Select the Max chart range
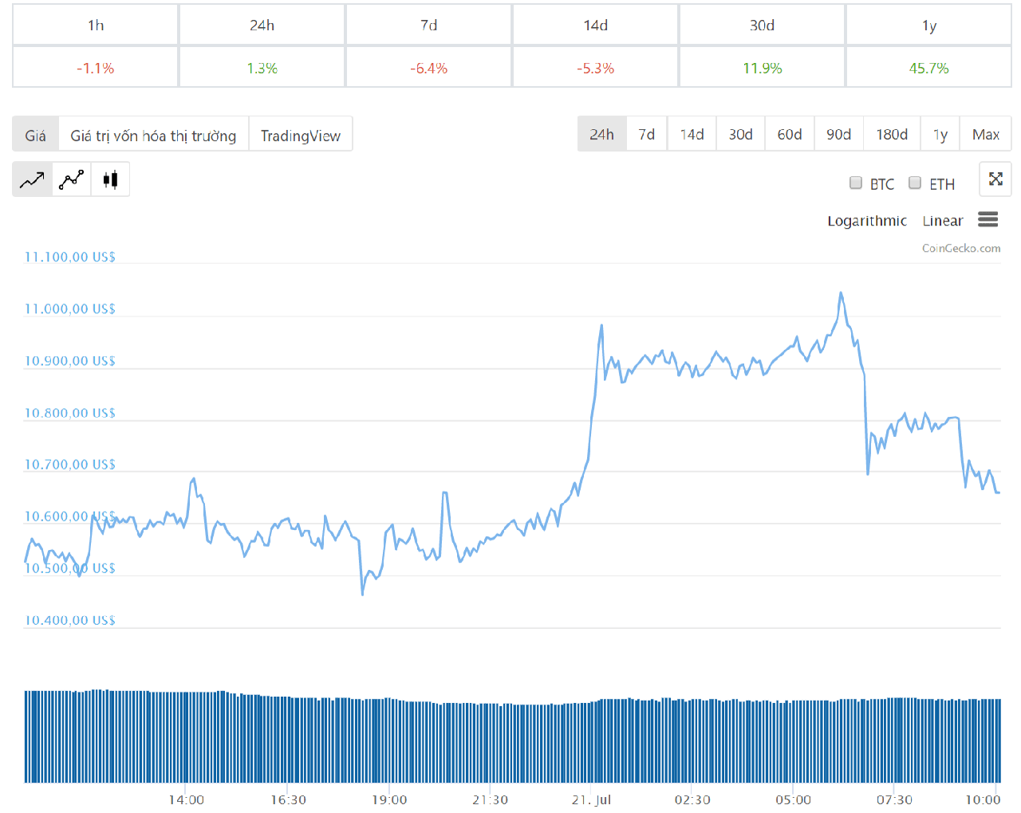 click(986, 134)
